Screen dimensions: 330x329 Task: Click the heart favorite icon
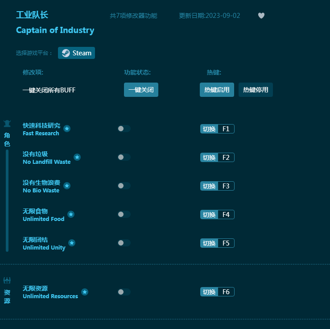(261, 16)
